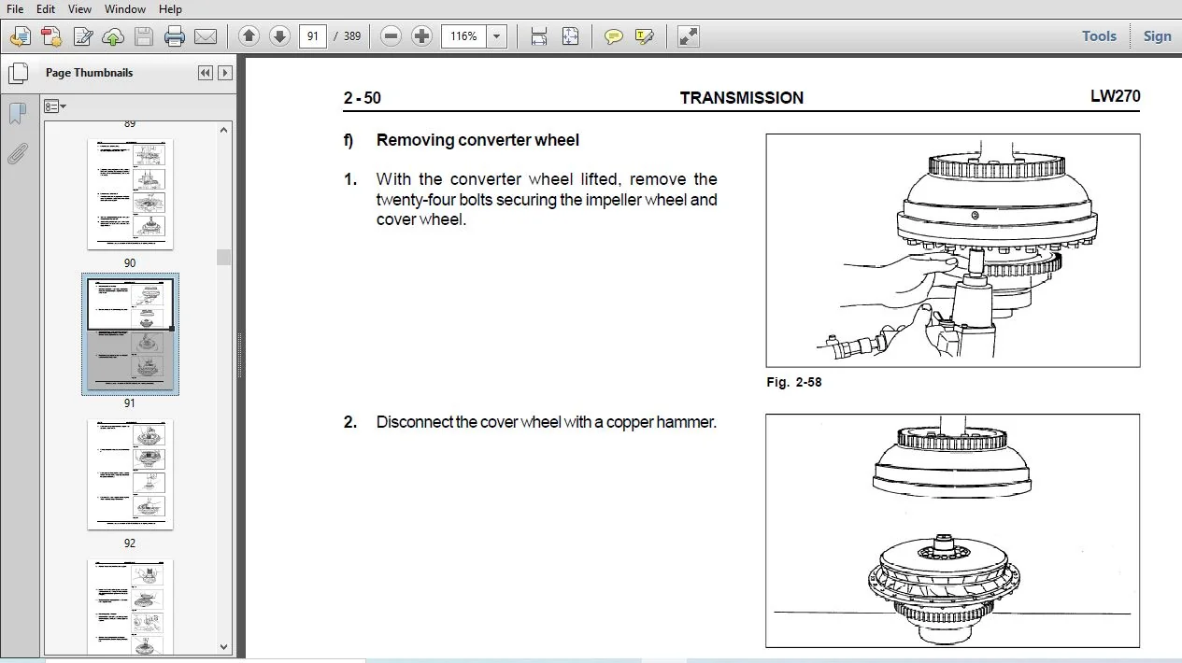Click the '2 - 50' page number text
The height and width of the screenshot is (663, 1182).
click(x=362, y=98)
